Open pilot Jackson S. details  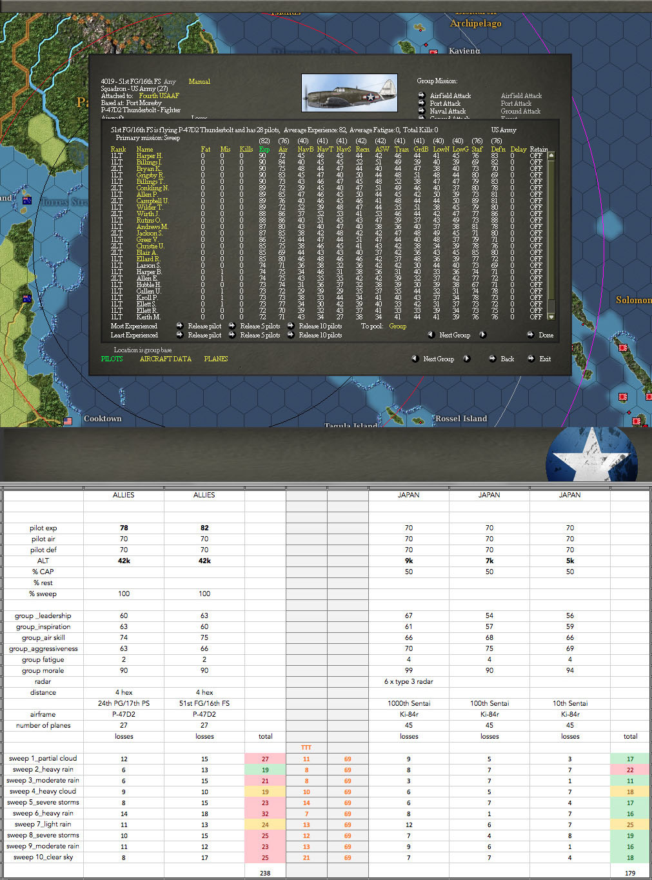(149, 233)
